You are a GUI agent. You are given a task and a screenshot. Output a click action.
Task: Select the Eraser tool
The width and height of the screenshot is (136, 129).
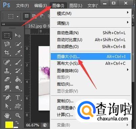coord(7,79)
